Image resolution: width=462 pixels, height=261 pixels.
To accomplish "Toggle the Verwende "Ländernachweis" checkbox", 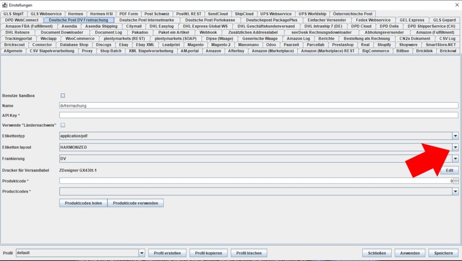I will point(63,125).
